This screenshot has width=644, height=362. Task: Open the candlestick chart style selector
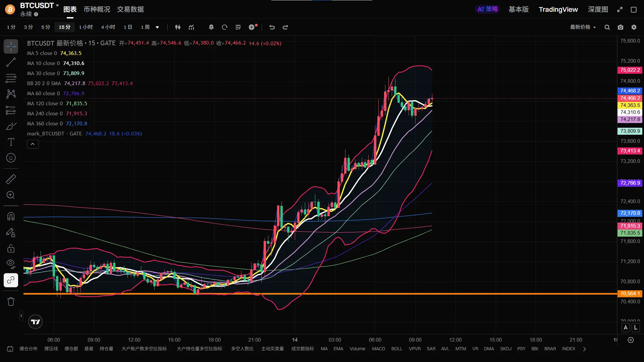click(178, 27)
